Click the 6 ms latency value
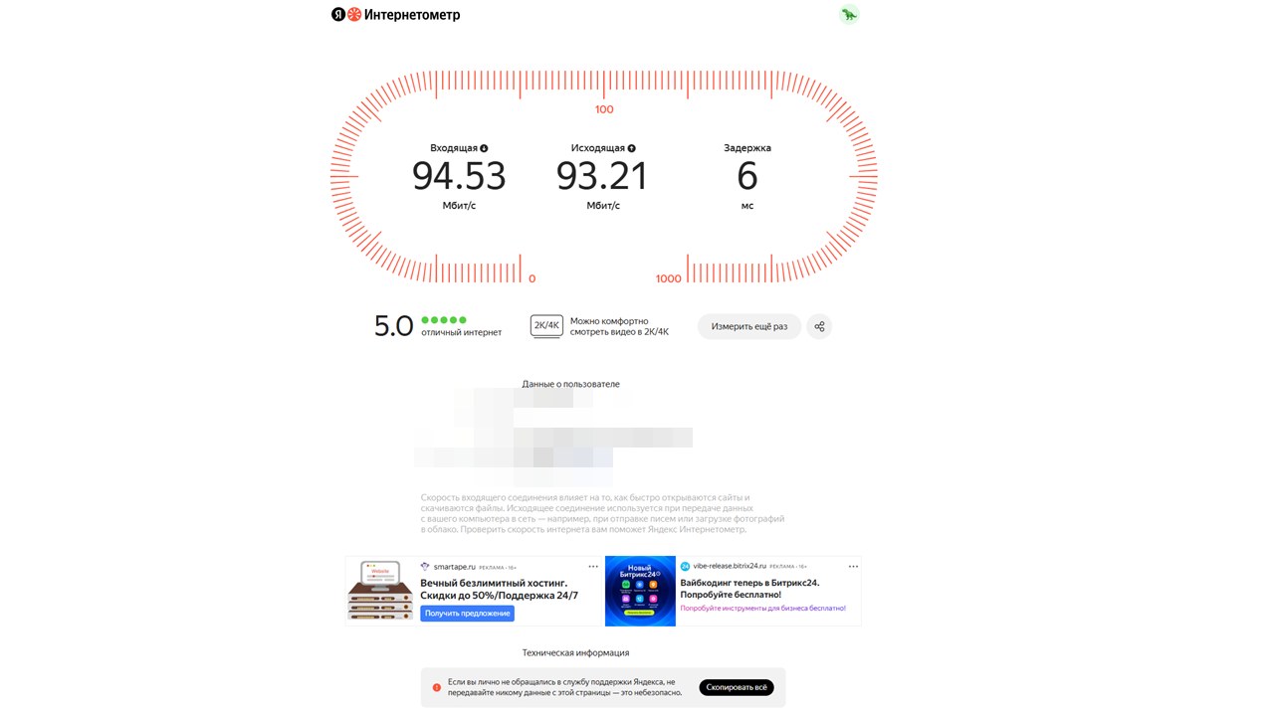The image size is (1274, 715). 747,177
